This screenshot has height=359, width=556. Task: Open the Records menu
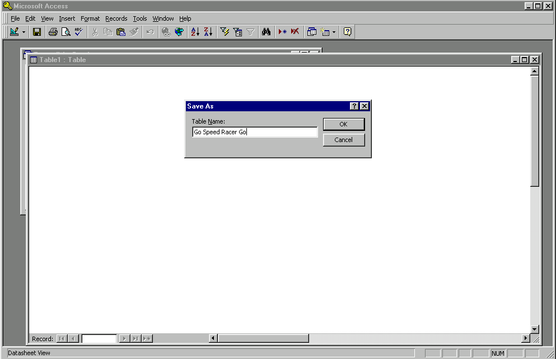(x=116, y=18)
